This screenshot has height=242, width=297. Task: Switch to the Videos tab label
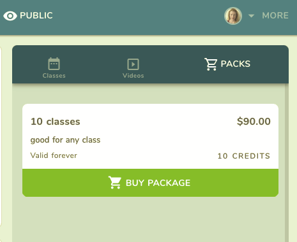pyautogui.click(x=133, y=76)
